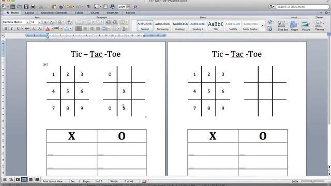Print the document
331x186 pixels.
(33, 7)
